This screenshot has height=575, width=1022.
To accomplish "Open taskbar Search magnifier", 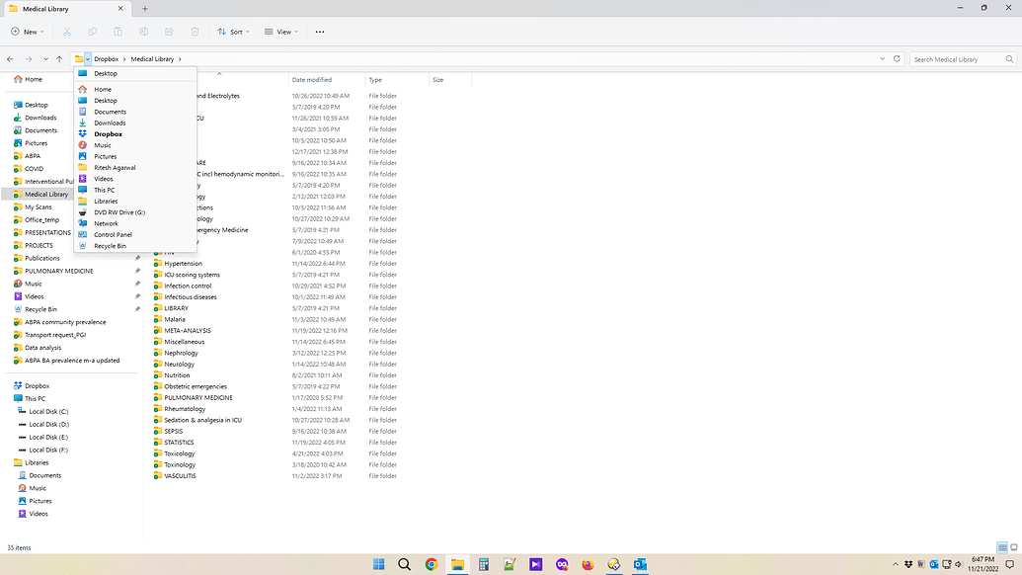I will click(404, 564).
